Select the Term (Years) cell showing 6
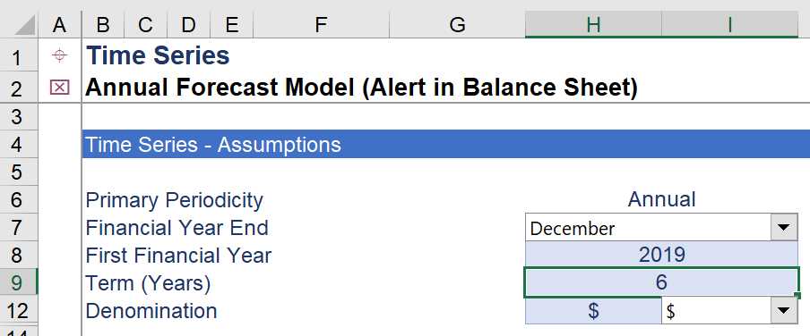The height and width of the screenshot is (336, 810). pos(662,282)
